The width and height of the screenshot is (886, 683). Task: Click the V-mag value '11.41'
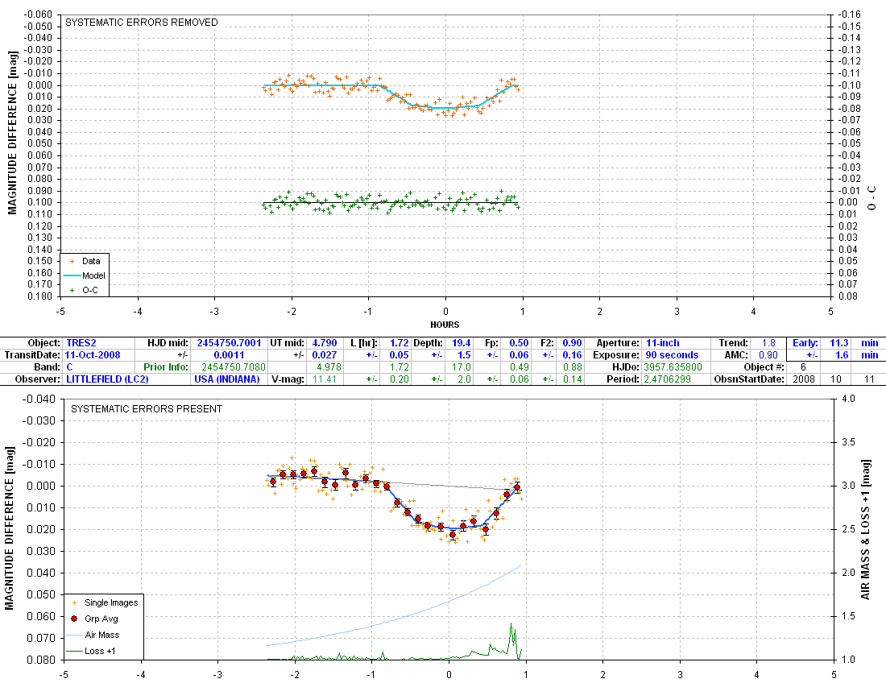pyautogui.click(x=325, y=379)
